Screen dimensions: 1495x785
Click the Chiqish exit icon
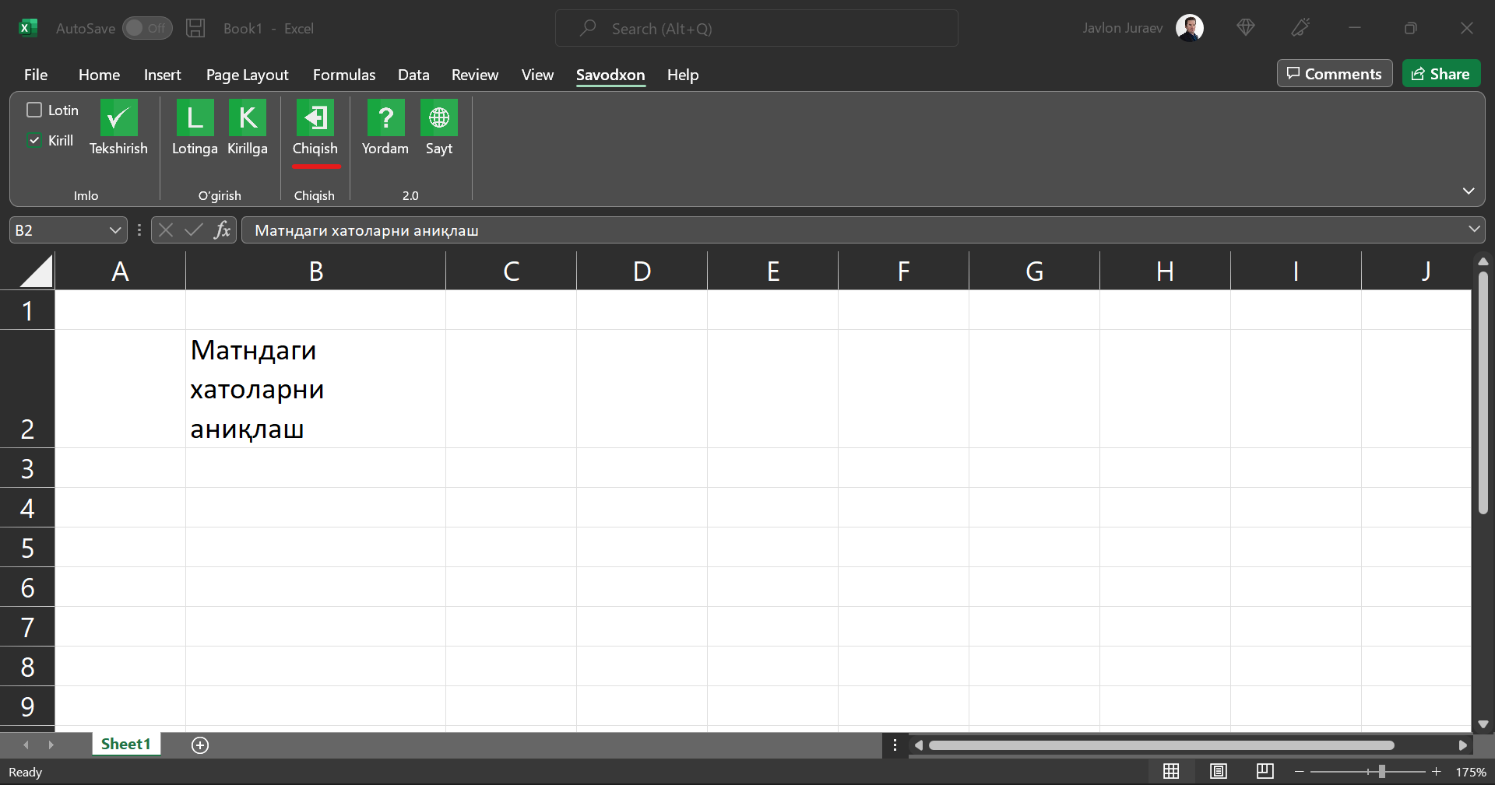315,118
